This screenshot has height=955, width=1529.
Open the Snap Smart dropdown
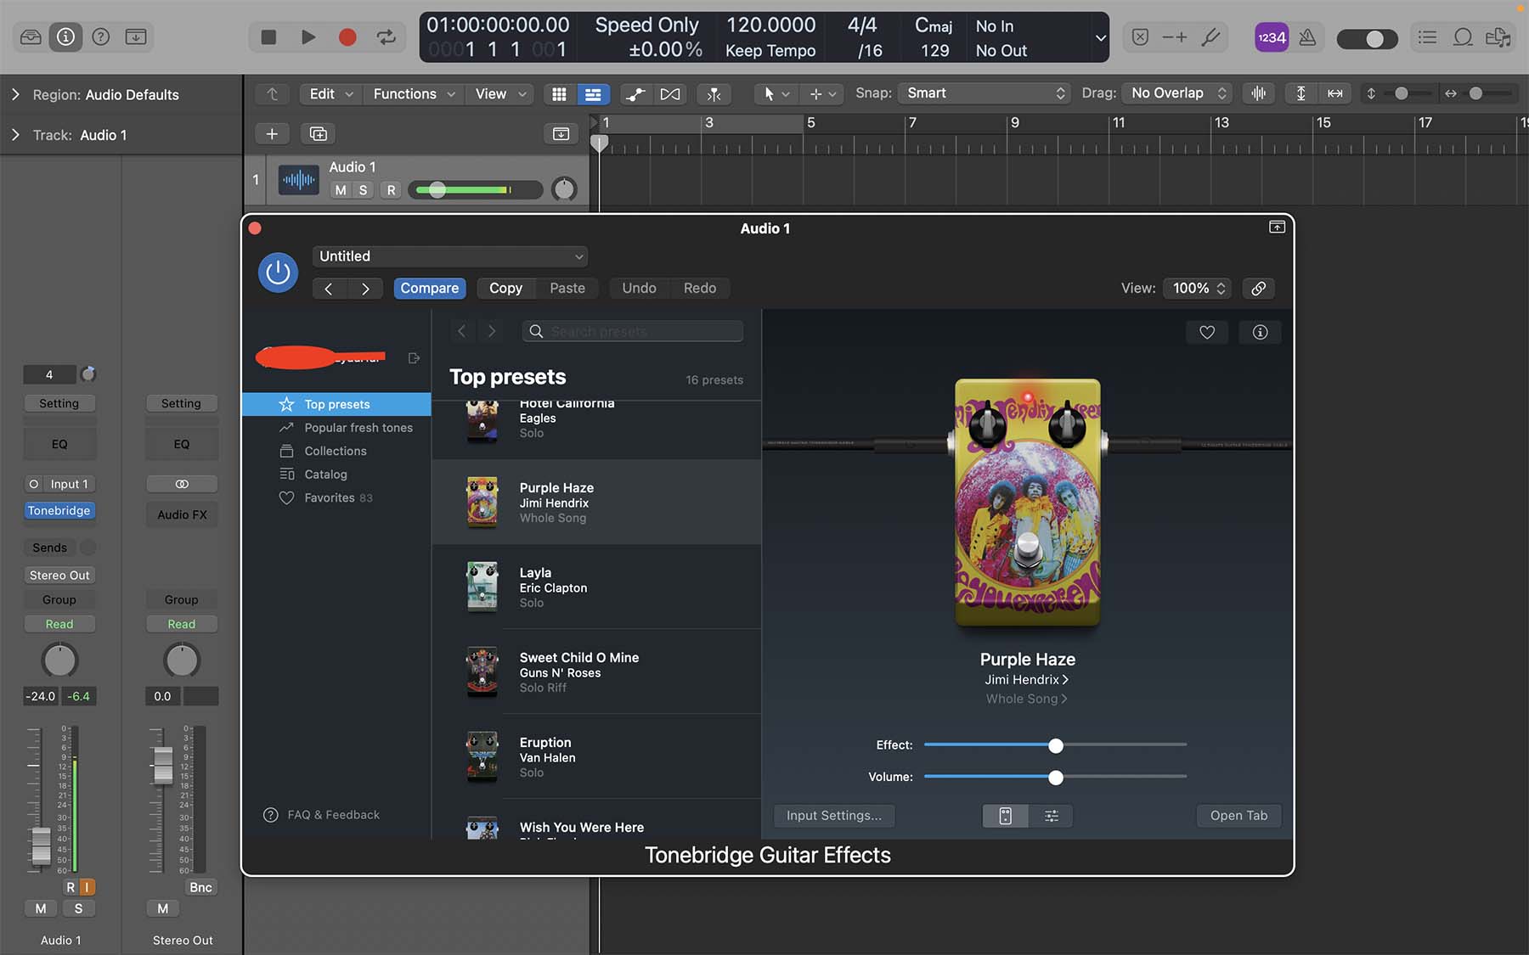[985, 93]
